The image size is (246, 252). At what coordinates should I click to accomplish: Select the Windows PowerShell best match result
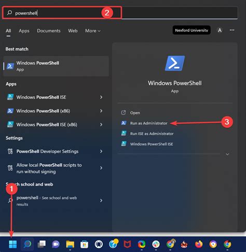[56, 66]
